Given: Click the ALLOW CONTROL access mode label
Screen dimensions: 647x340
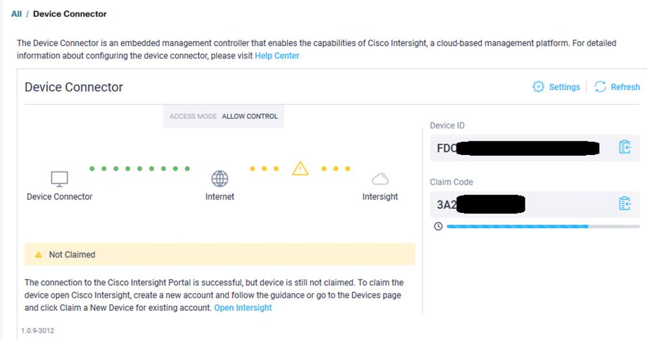Looking at the screenshot, I should pyautogui.click(x=250, y=117).
